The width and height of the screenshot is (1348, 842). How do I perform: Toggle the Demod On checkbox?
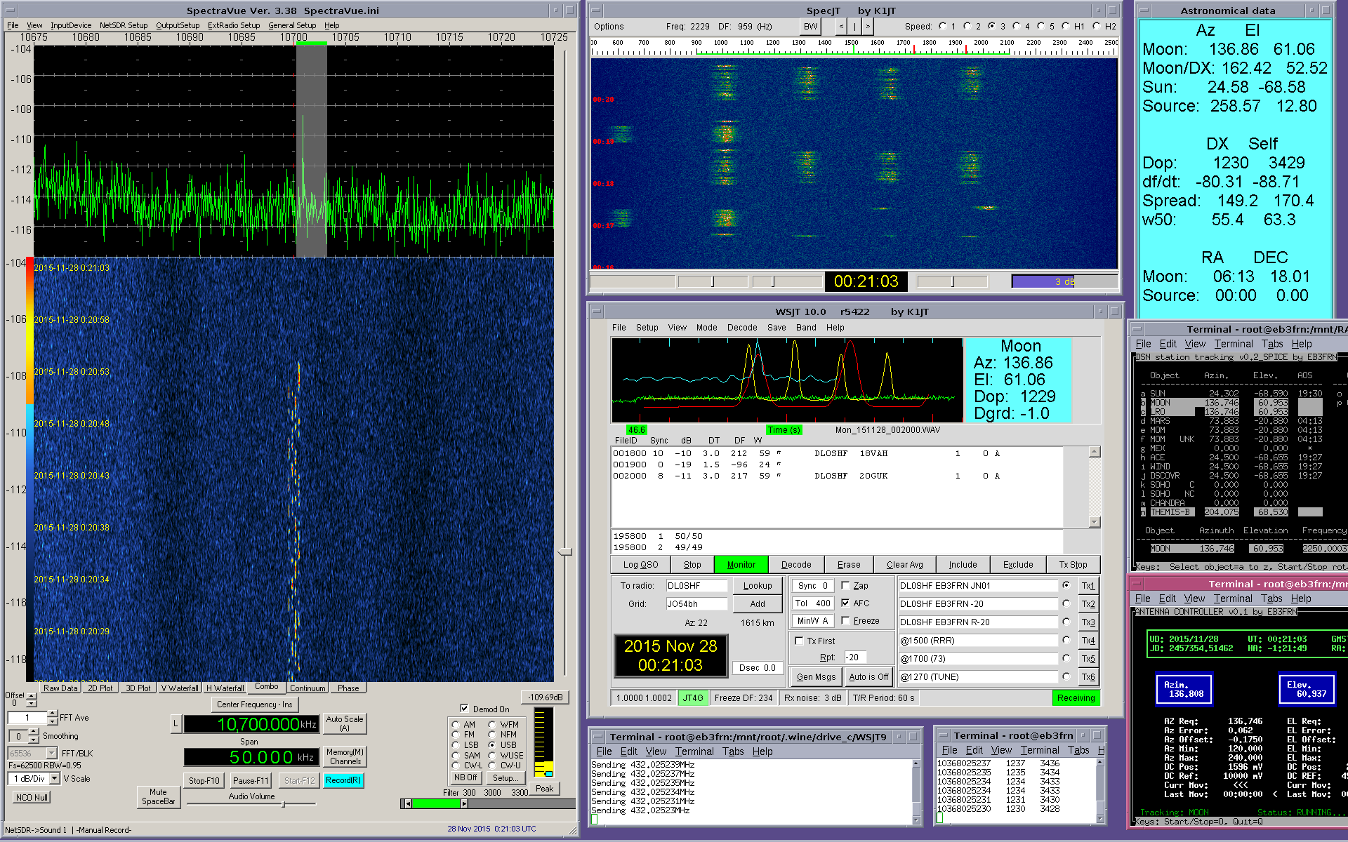pos(464,709)
